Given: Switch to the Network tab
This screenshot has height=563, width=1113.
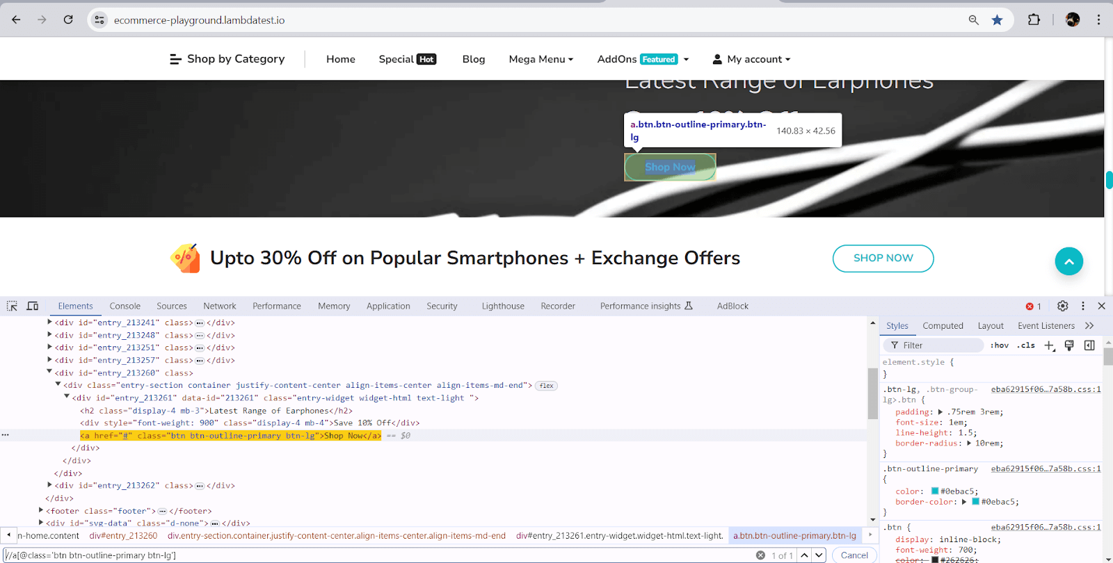Looking at the screenshot, I should point(220,306).
